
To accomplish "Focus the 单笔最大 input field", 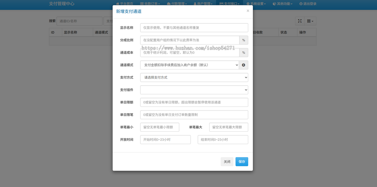I will (x=229, y=127).
